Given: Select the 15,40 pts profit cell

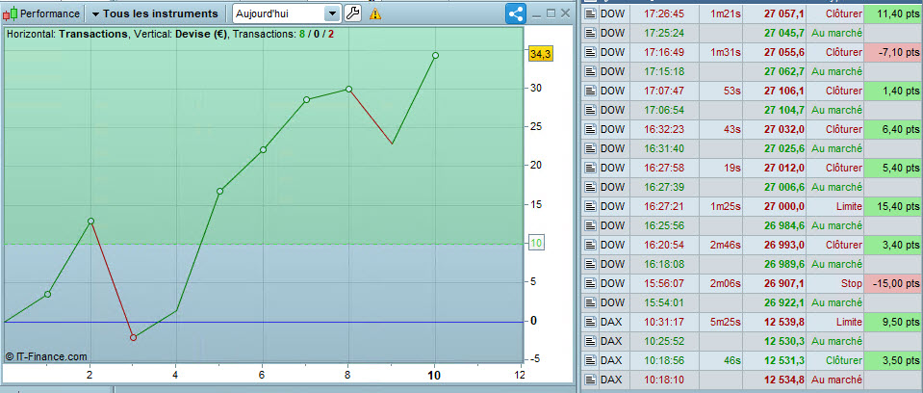Looking at the screenshot, I should (892, 206).
